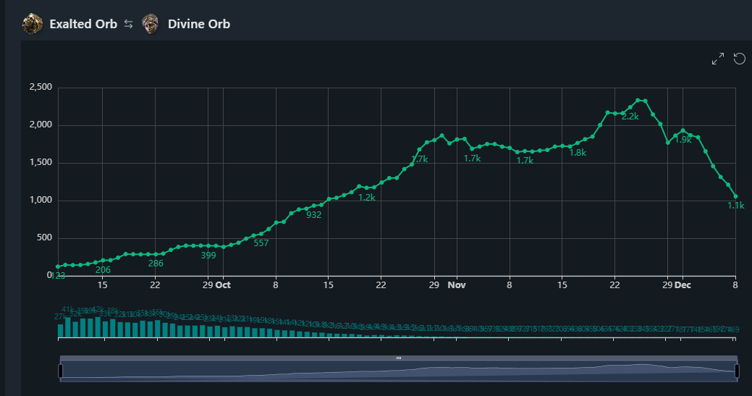Click the 1,000 y-axis label
Screen dimensions: 752x396
tap(41, 200)
